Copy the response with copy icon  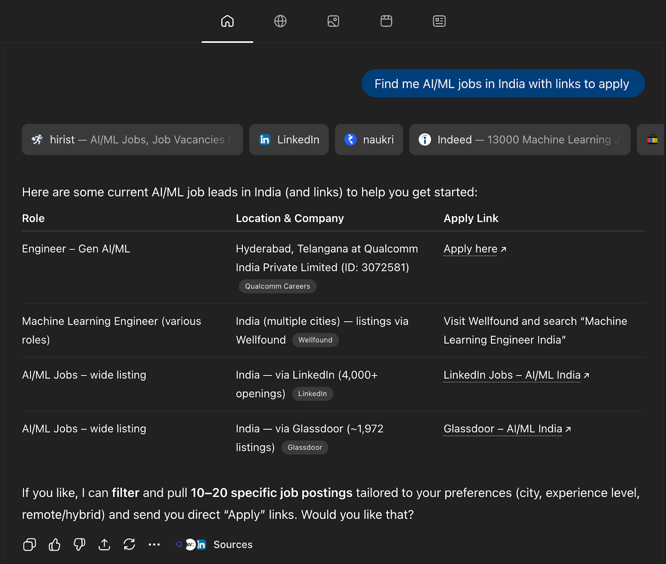tap(30, 544)
